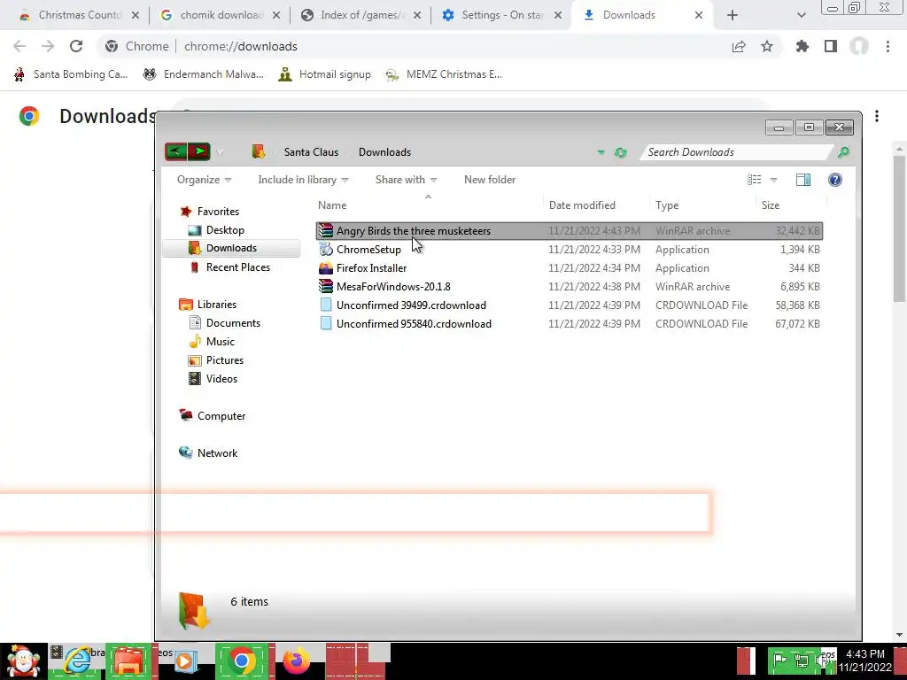Open the Explorer help icon
Image resolution: width=907 pixels, height=680 pixels.
[834, 180]
